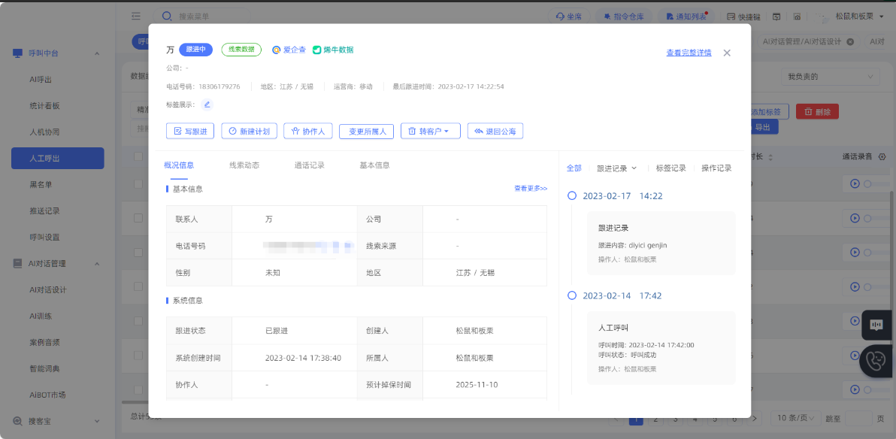Click the second row recording slider knob
The height and width of the screenshot is (439, 896).
867,218
